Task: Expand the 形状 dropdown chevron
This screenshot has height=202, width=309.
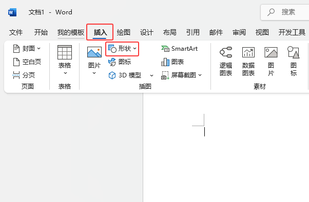Action: (134, 48)
